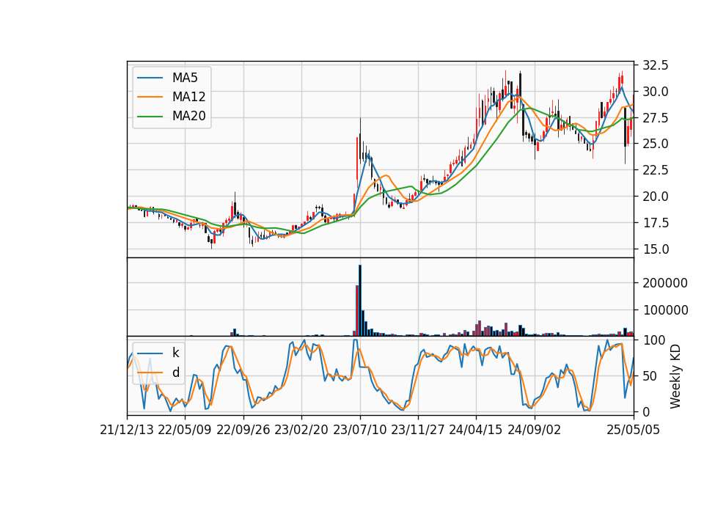Click the 30.0 price axis value
The height and width of the screenshot is (506, 704).
pos(656,92)
